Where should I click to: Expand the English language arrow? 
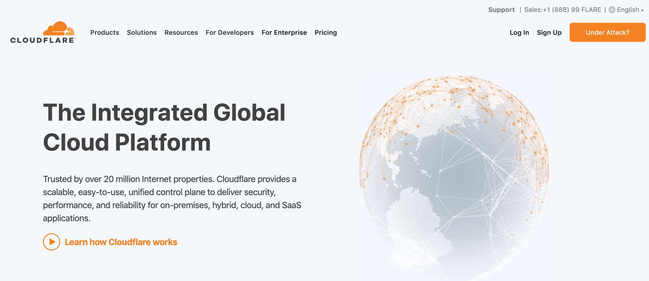pos(642,10)
